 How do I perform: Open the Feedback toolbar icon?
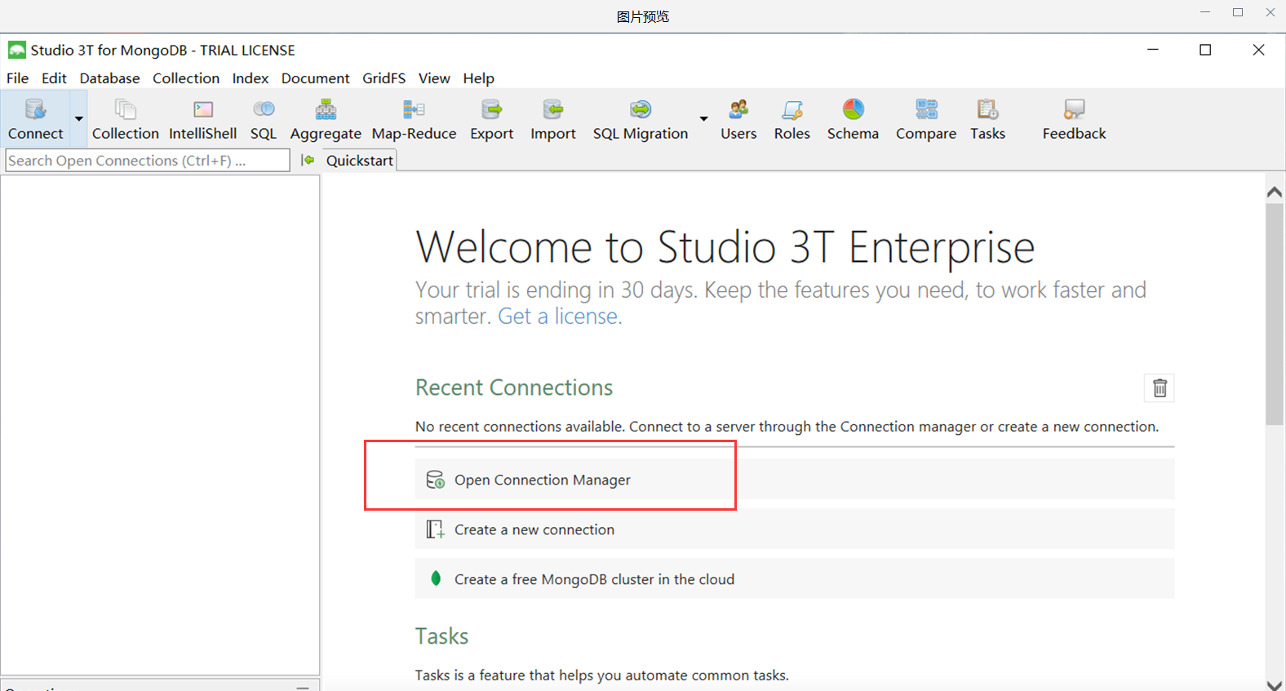1074,119
